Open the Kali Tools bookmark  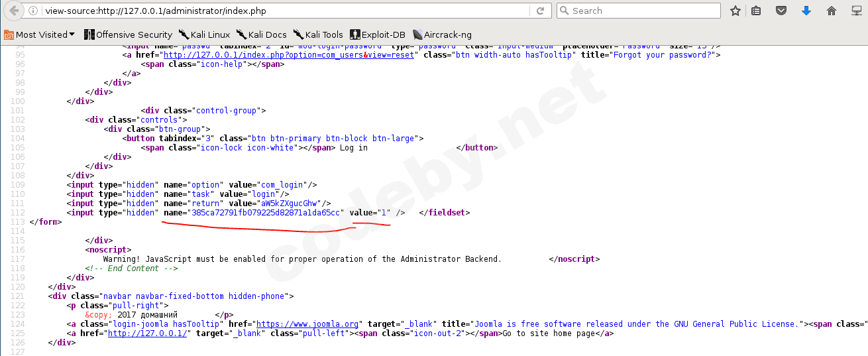[318, 34]
